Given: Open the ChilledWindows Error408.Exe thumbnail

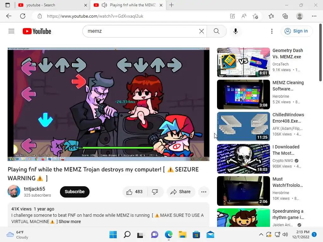Looking at the screenshot, I should (x=243, y=127).
